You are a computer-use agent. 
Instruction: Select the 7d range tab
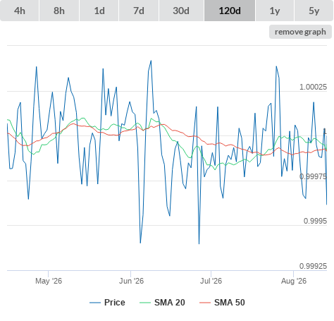[x=139, y=11]
